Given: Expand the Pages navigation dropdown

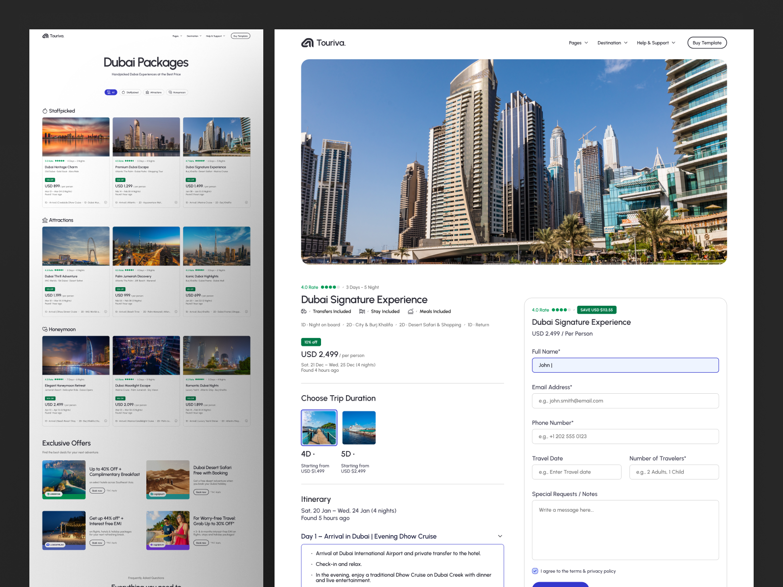Looking at the screenshot, I should click(x=578, y=43).
